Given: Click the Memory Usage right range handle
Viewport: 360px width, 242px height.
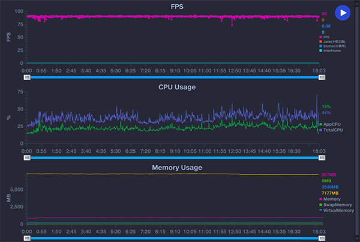Looking at the screenshot, I should [x=322, y=238].
